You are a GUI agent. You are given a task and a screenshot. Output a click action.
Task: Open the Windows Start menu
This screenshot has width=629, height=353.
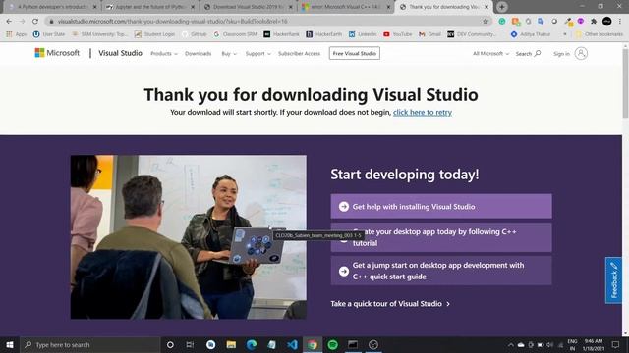pos(10,344)
